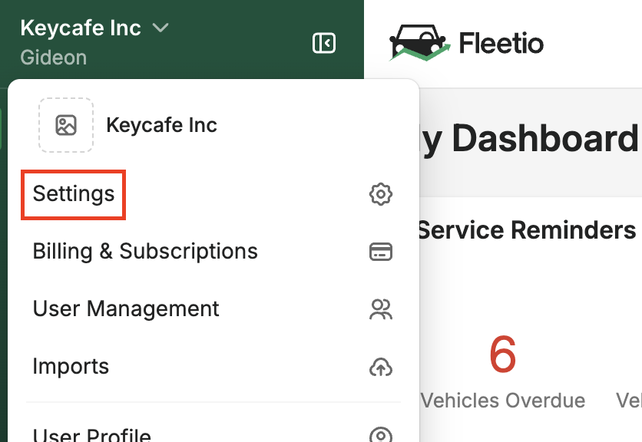This screenshot has width=642, height=442.
Task: Click the Keycafe Inc logo placeholder image
Action: click(66, 125)
